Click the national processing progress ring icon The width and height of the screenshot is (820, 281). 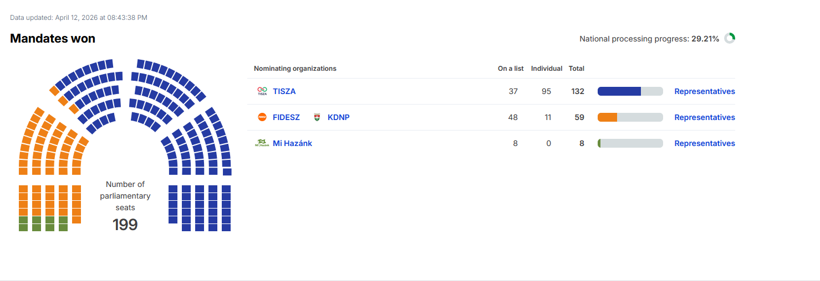click(730, 38)
